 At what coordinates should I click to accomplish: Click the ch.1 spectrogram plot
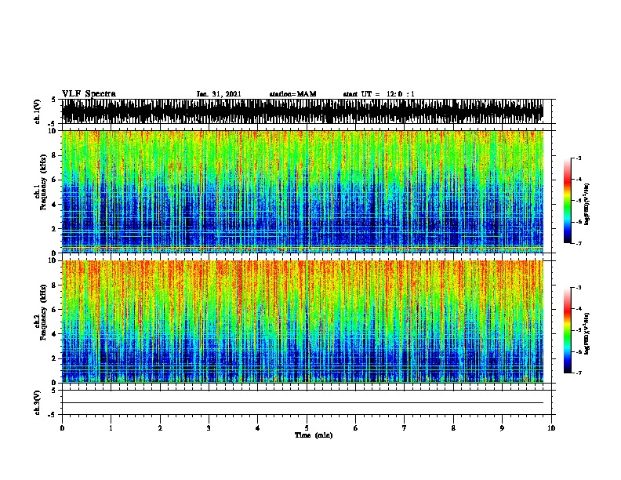pyautogui.click(x=302, y=191)
